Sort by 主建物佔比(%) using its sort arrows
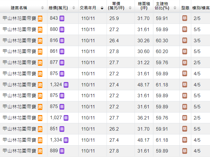This screenshot has width=210, height=157. pyautogui.click(x=175, y=8)
